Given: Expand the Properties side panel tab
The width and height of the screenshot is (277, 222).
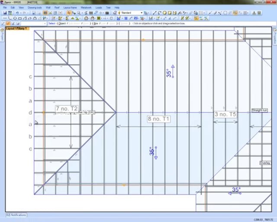Looking at the screenshot, I should coord(275,36).
